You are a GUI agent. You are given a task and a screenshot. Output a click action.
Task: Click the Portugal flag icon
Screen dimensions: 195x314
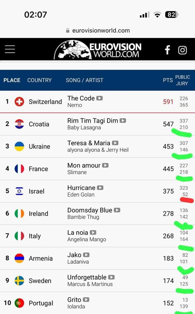click(19, 303)
